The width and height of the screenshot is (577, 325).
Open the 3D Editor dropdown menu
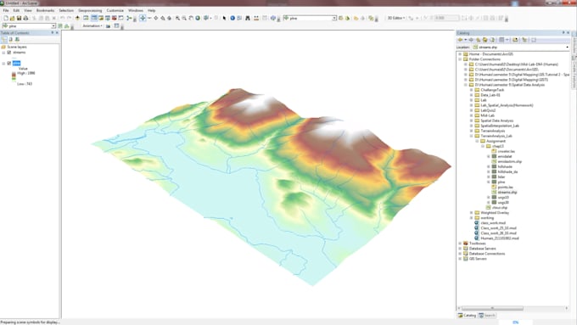coord(396,18)
